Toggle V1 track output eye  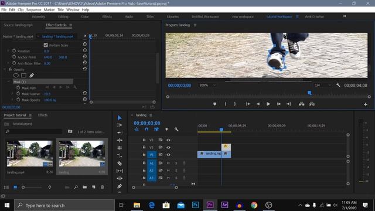168,155
